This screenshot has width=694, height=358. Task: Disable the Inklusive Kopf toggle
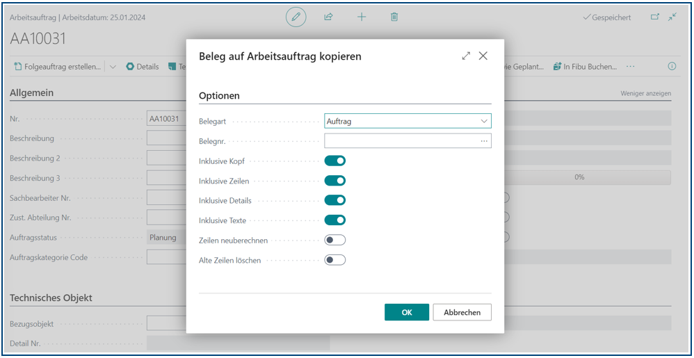tap(335, 161)
